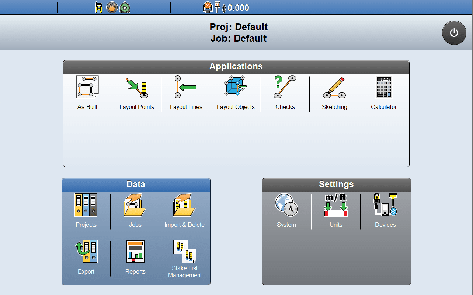Click the target height value 0.000

click(236, 7)
